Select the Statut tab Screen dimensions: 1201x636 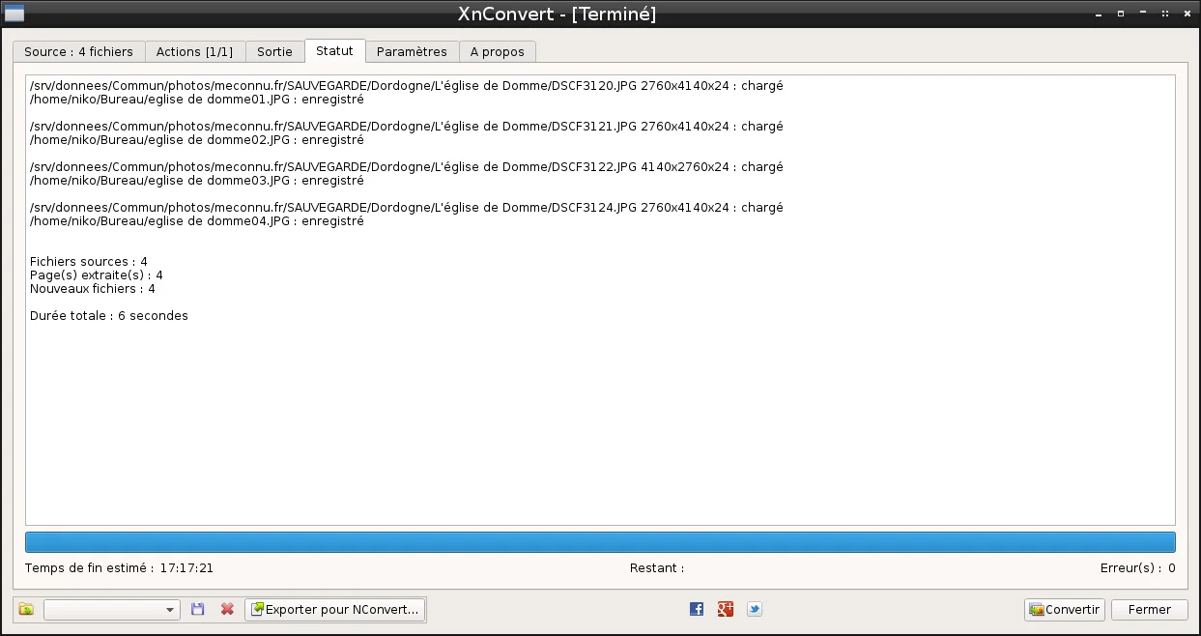[335, 50]
